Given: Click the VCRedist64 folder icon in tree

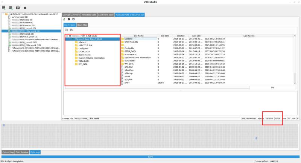Looking at the screenshot, I should tap(76, 61).
